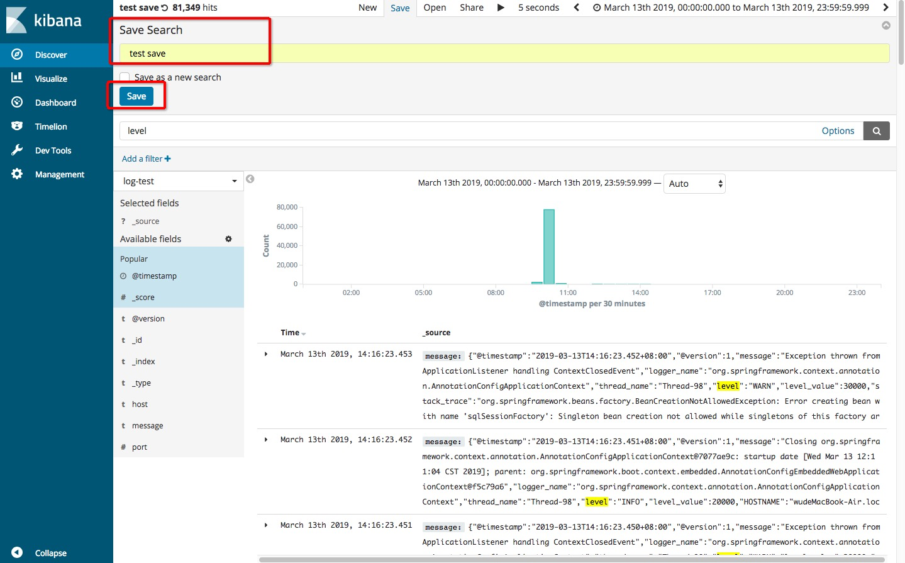The image size is (905, 563).
Task: Open the Available fields gear settings
Action: pos(228,239)
